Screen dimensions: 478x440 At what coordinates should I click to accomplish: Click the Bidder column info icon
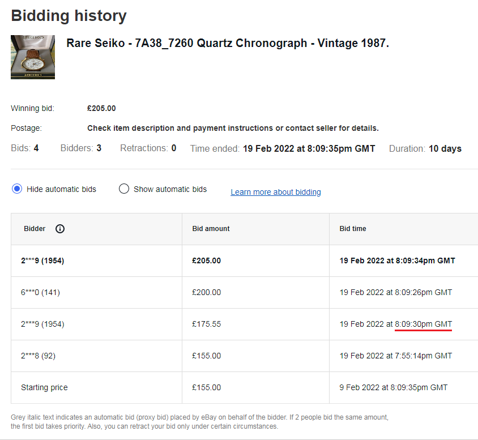tap(60, 229)
